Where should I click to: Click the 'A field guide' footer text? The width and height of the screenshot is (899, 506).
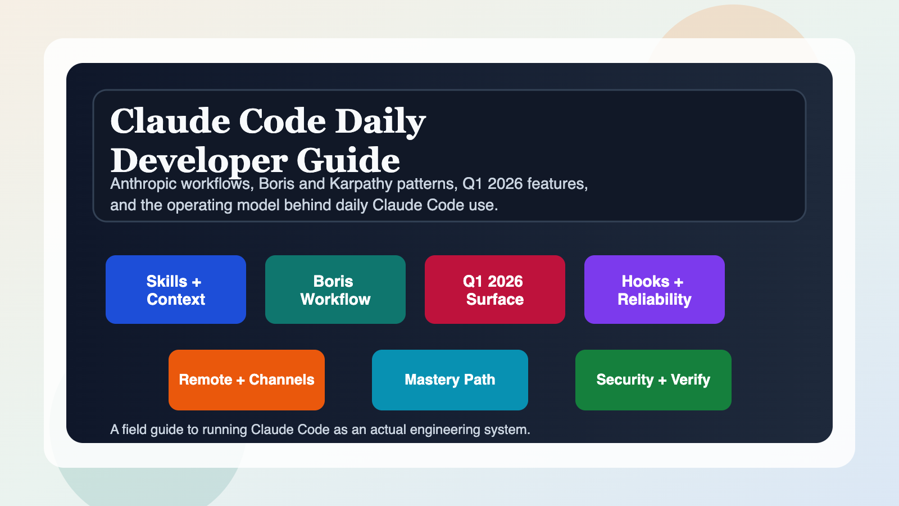pyautogui.click(x=320, y=430)
